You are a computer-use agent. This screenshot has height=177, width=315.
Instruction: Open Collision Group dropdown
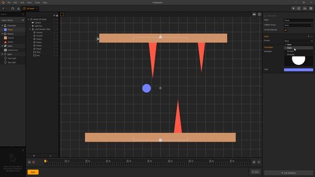(298, 25)
